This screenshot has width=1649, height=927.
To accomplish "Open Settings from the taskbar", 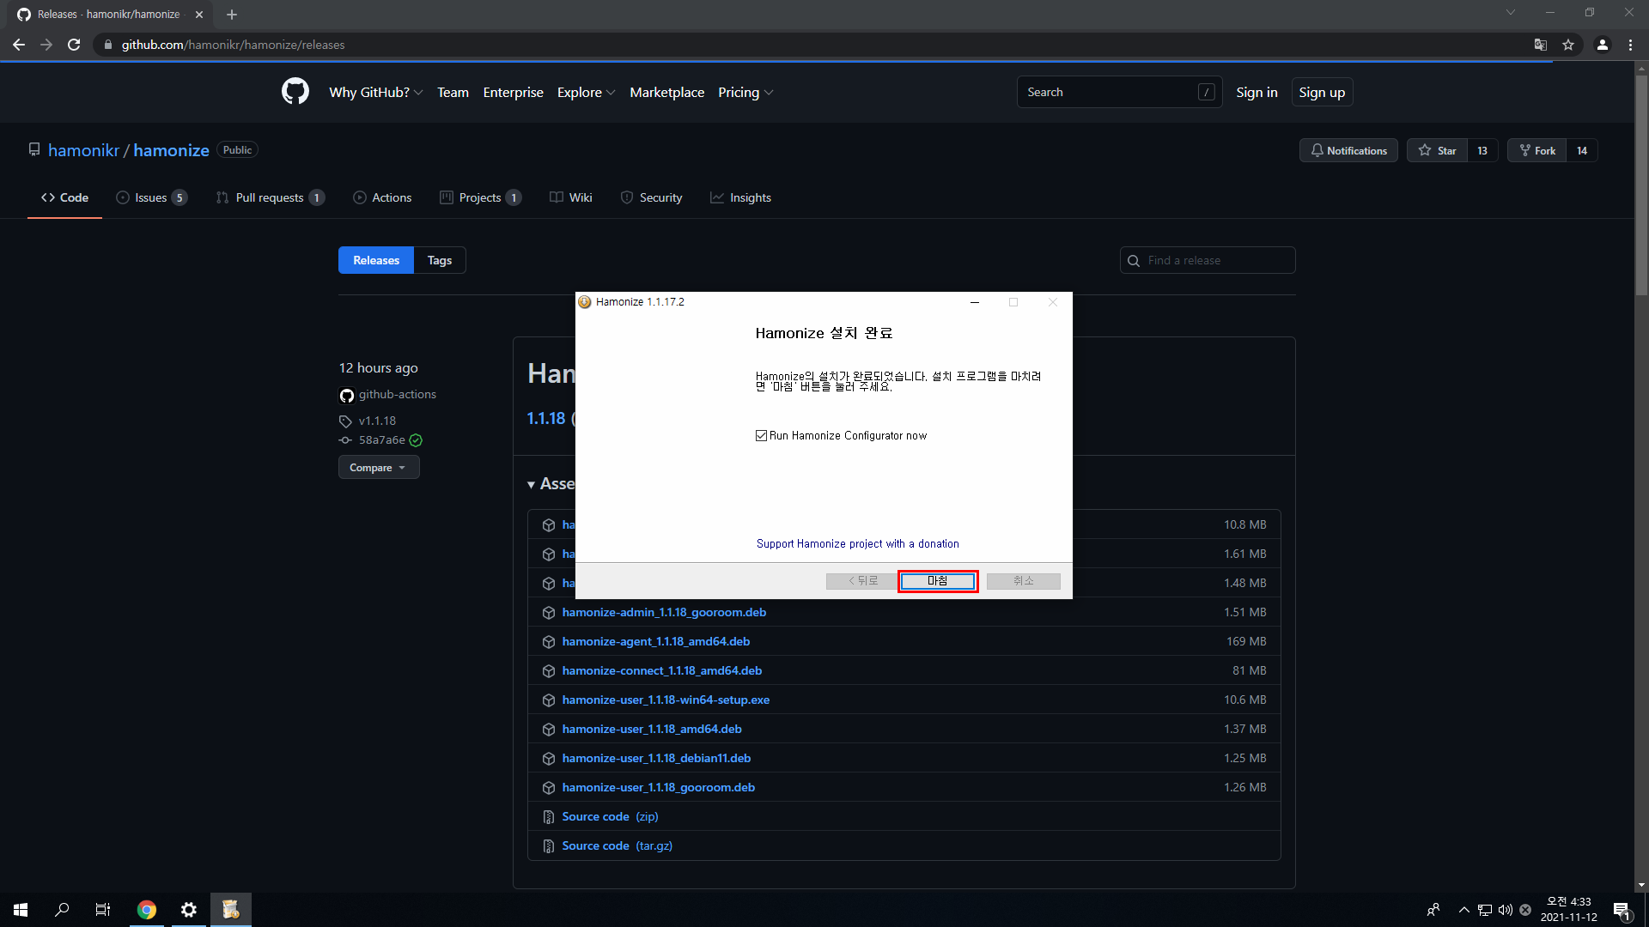I will (189, 910).
